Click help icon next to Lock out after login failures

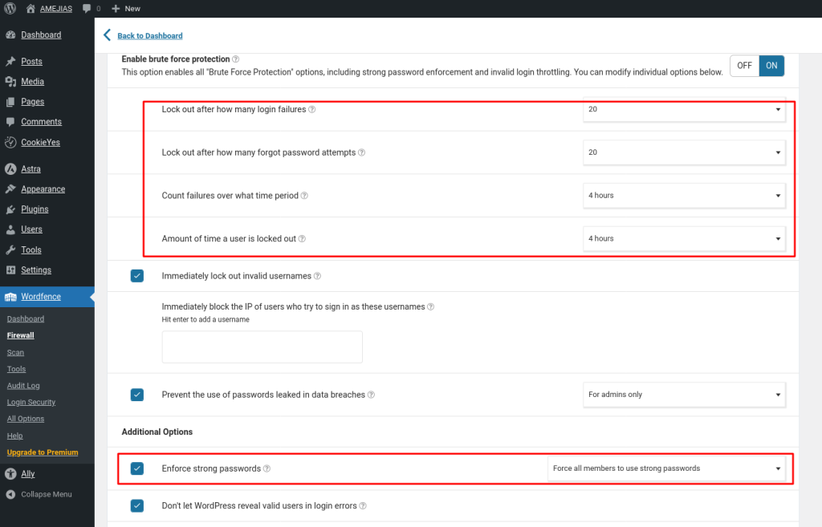coord(312,109)
